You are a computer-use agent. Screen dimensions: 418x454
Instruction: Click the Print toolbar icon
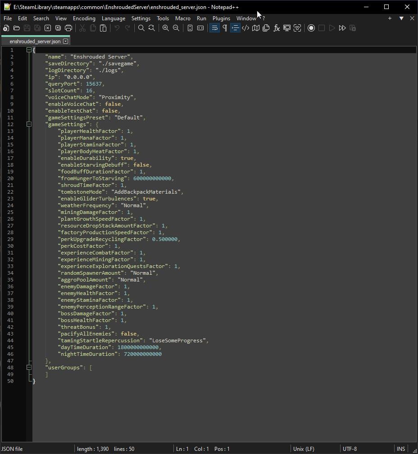tap(68, 28)
